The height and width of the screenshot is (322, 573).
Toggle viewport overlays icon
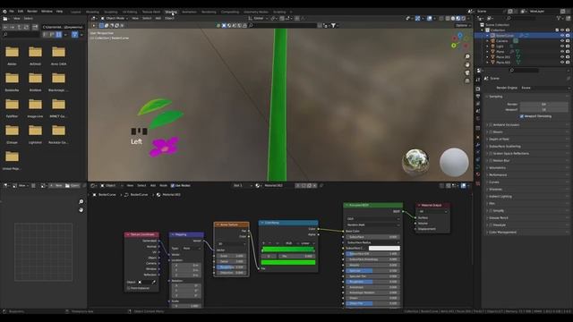430,18
